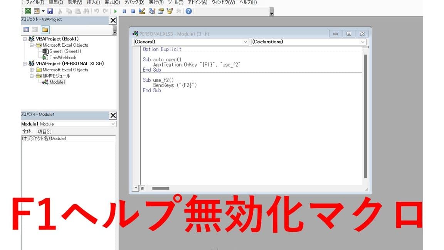Screen dimensions: 444x250
Task: Select Sheet1 (Sheet1) in the project tree
Action: click(65, 51)
